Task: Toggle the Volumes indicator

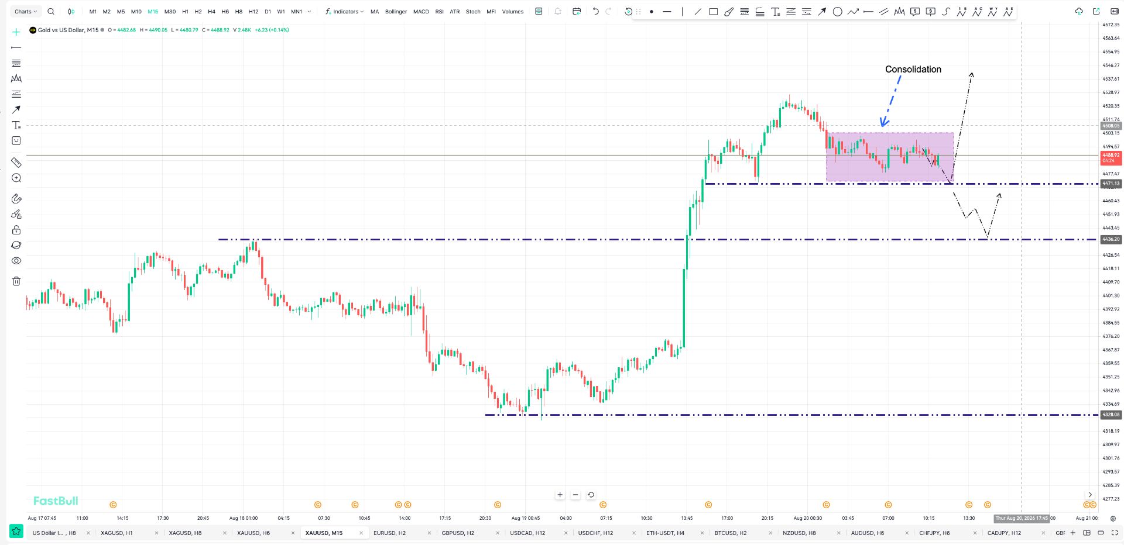Action: pyautogui.click(x=513, y=12)
